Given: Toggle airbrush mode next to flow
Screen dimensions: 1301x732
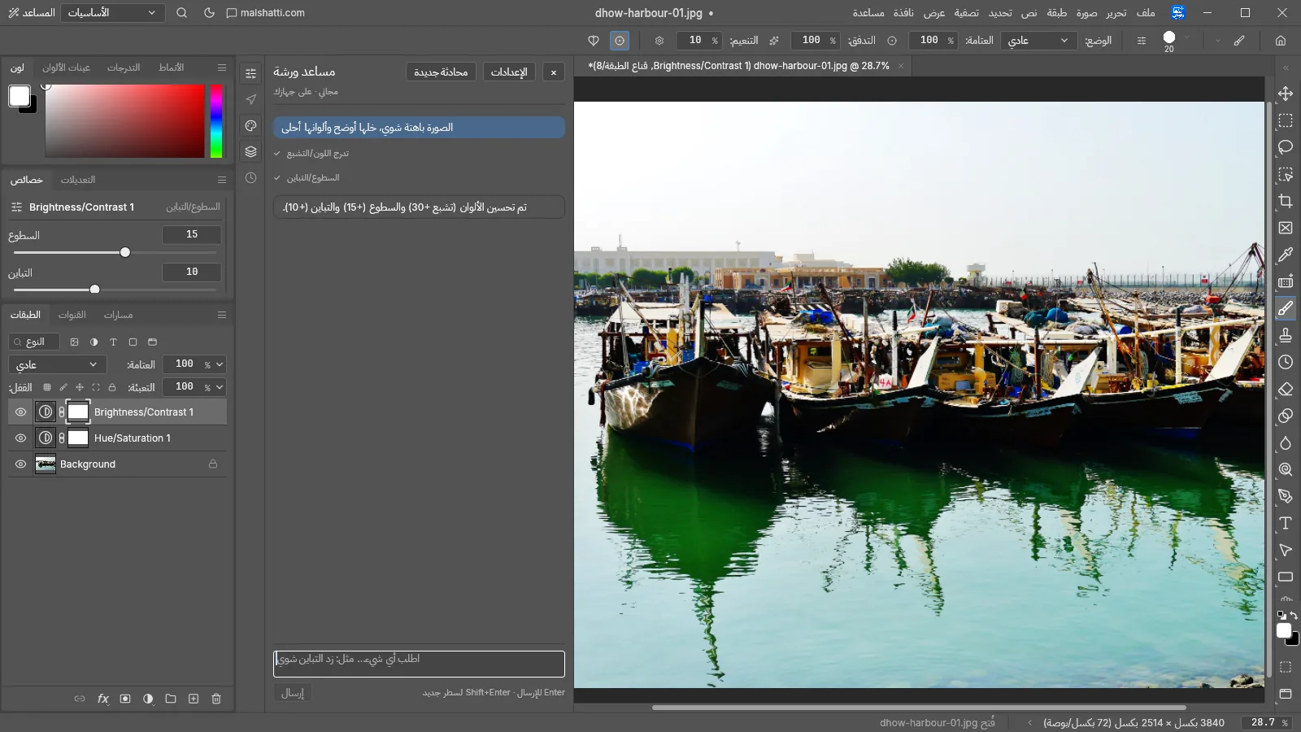Looking at the screenshot, I should [774, 41].
